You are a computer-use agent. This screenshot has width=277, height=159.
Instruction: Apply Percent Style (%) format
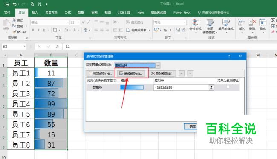[x=165, y=30]
